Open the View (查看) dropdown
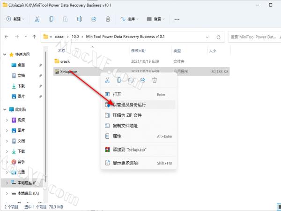 [x=155, y=19]
